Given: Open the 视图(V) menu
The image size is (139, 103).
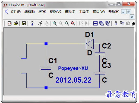Looking at the screenshot, I should point(55,12).
